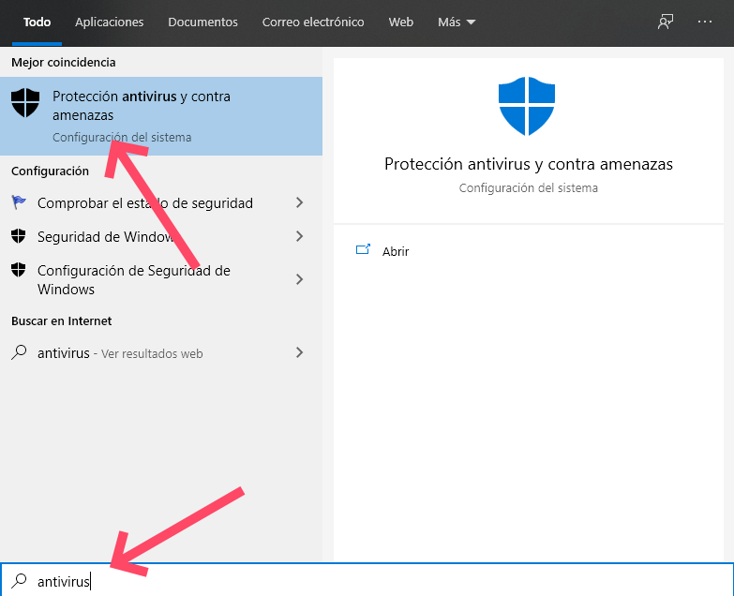
Task: Select the Correo electrónico tab
Action: pyautogui.click(x=313, y=22)
